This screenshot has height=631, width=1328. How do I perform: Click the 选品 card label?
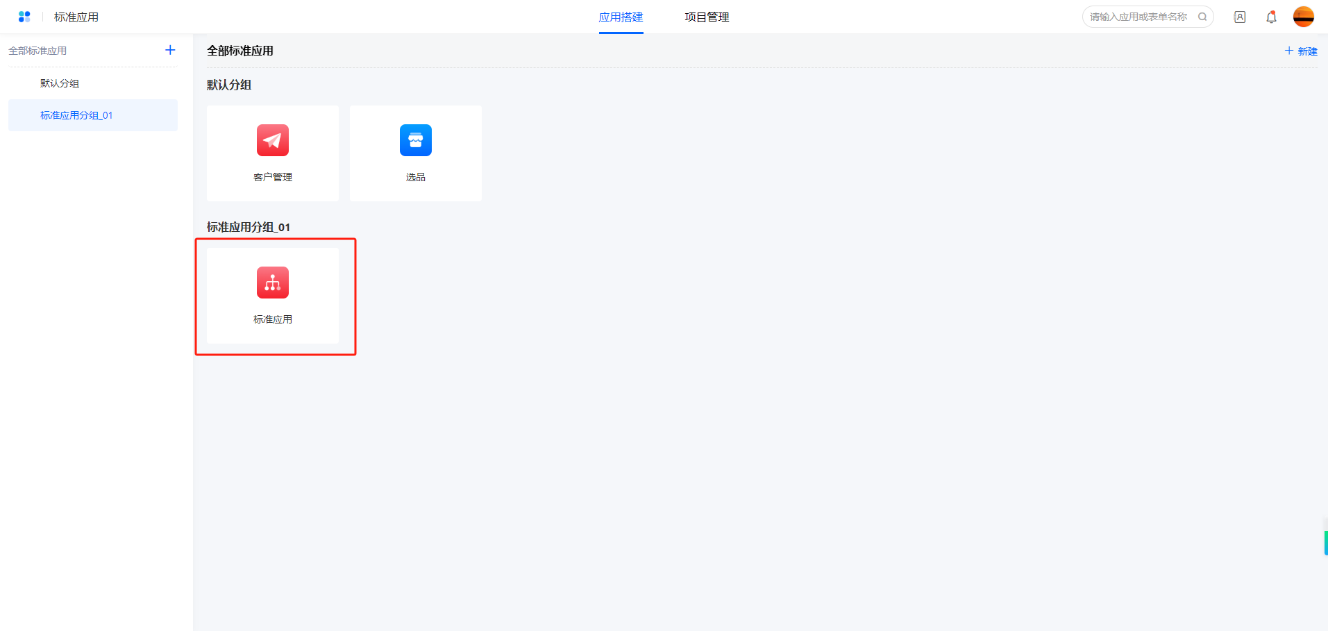click(415, 177)
